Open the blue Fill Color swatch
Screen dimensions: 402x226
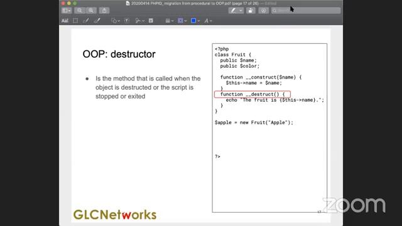195,21
